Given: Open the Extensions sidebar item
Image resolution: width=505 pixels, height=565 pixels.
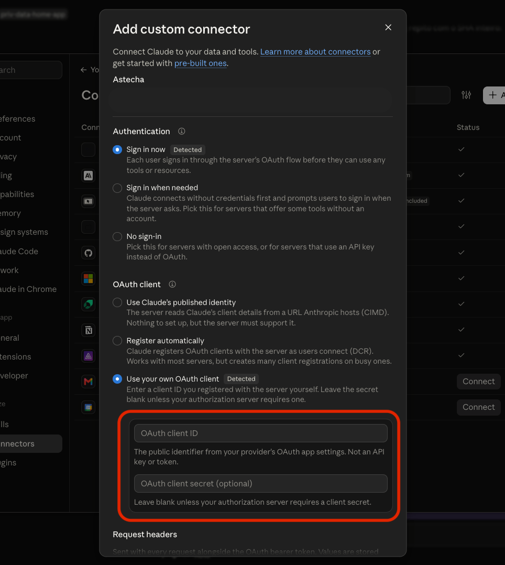Looking at the screenshot, I should tap(16, 357).
